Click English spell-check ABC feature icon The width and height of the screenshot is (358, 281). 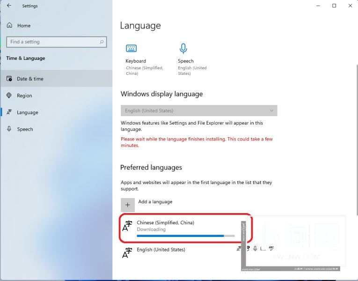(x=271, y=248)
